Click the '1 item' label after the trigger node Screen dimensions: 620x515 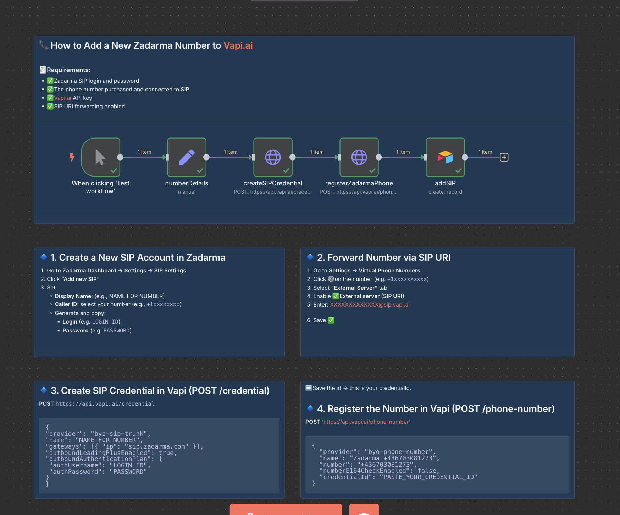point(144,152)
